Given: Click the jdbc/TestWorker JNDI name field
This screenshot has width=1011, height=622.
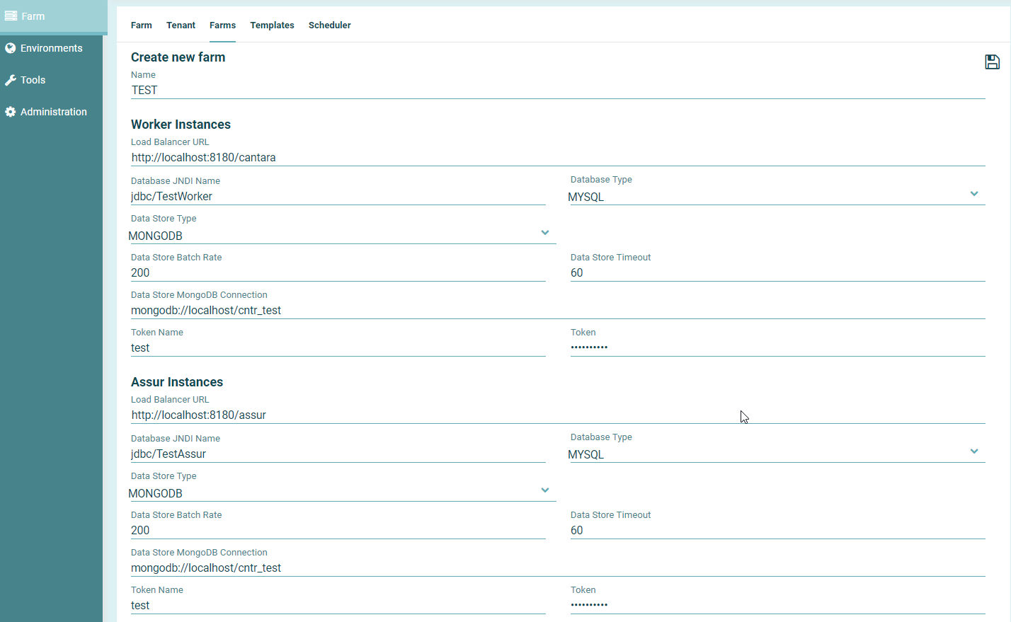Looking at the screenshot, I should pyautogui.click(x=338, y=196).
